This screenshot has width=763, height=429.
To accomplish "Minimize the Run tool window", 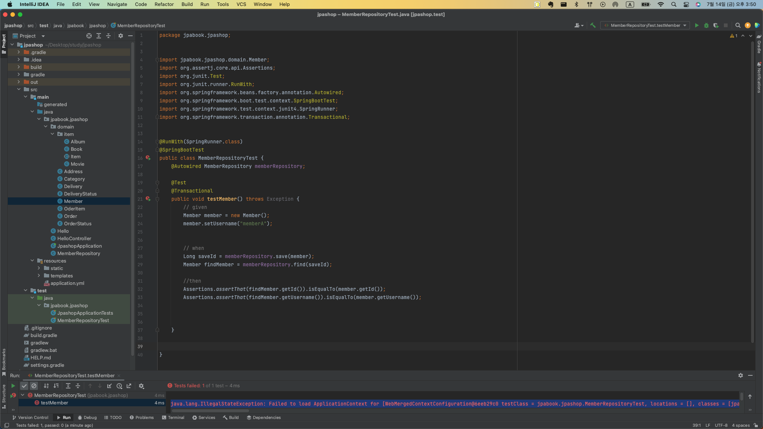I will tap(750, 375).
